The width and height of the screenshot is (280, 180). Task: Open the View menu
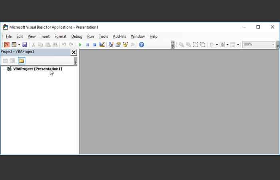pyautogui.click(x=32, y=36)
